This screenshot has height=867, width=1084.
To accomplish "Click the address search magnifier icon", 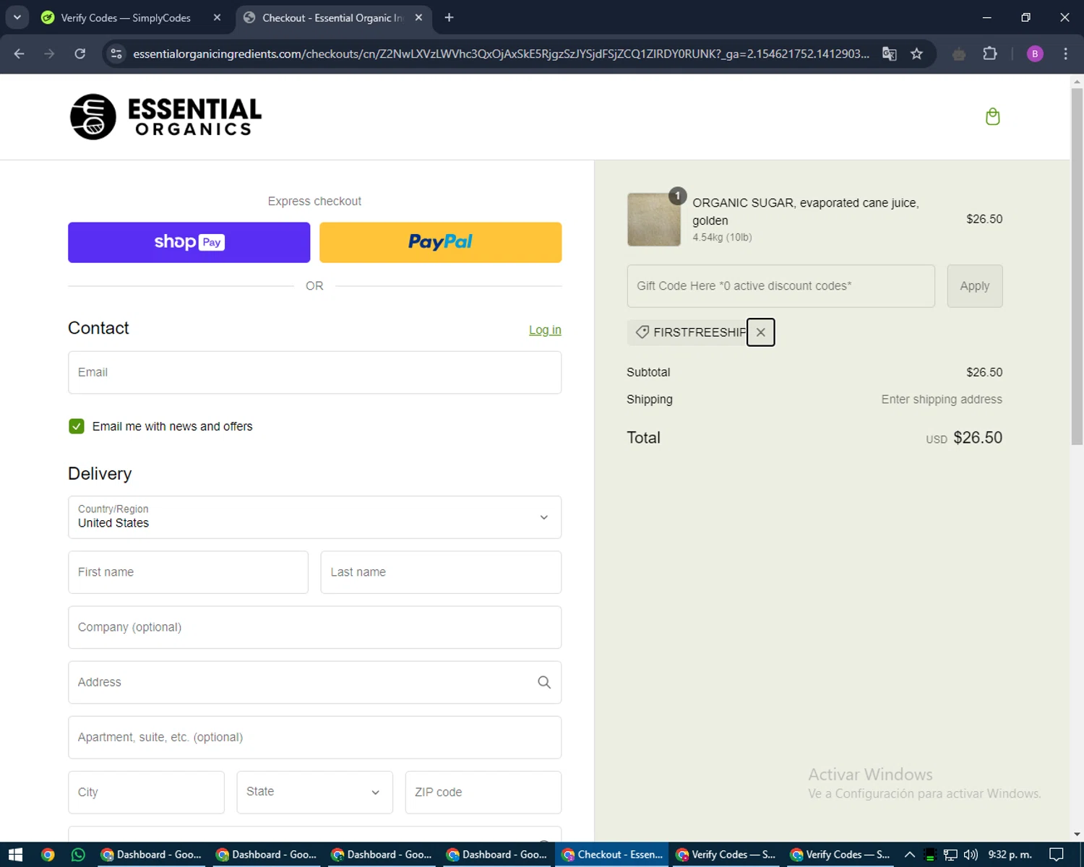I will pos(544,682).
